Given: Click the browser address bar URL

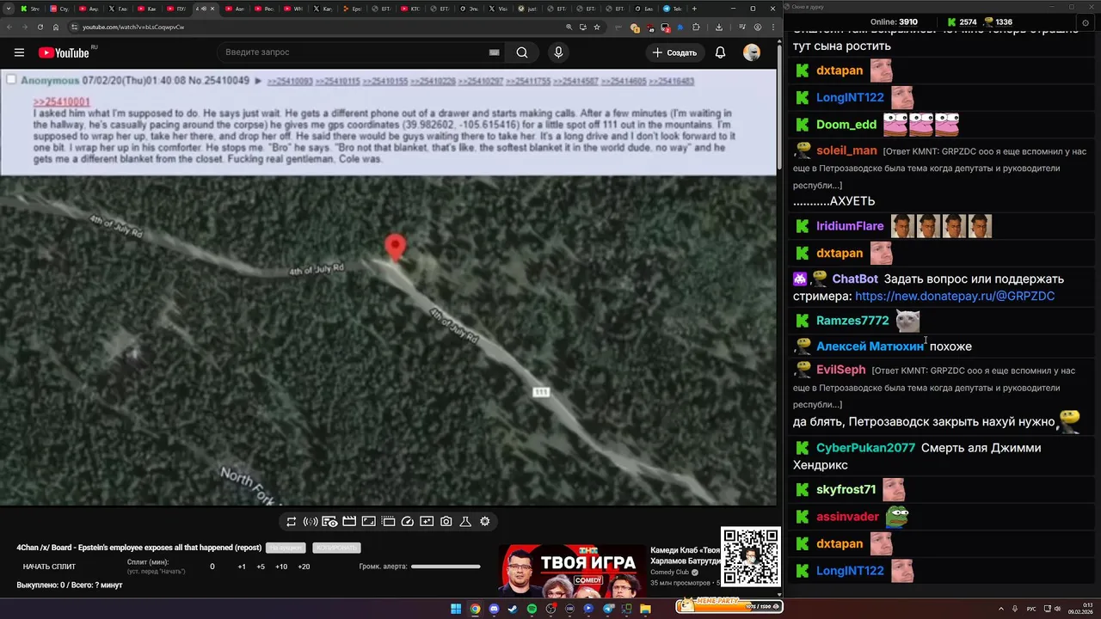Looking at the screenshot, I should pos(133,27).
